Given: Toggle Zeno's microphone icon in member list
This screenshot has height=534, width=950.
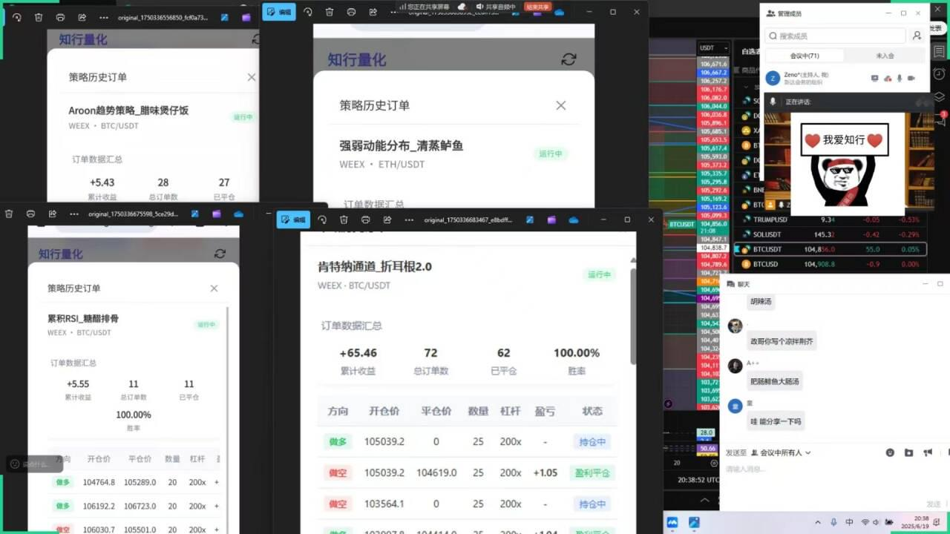Looking at the screenshot, I should pos(900,78).
